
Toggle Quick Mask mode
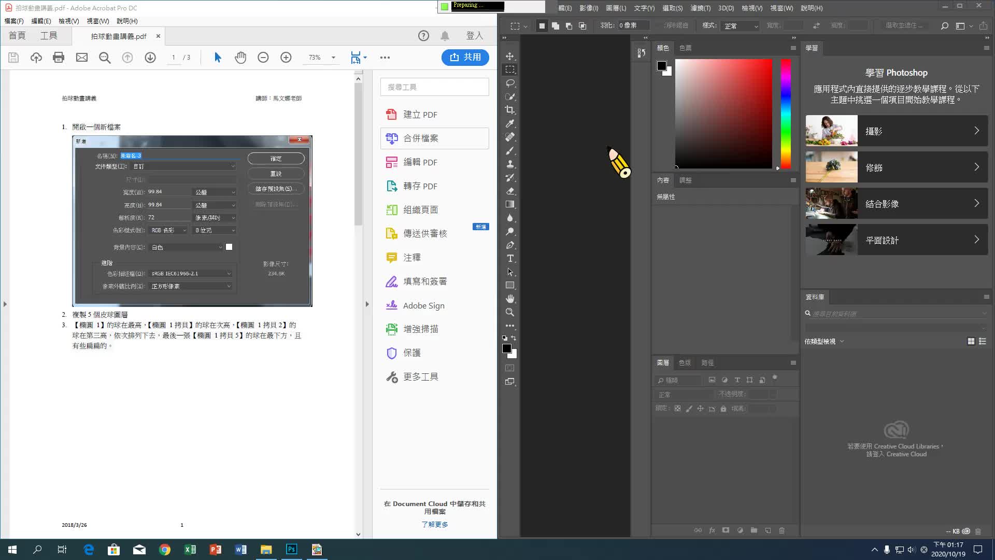(510, 368)
